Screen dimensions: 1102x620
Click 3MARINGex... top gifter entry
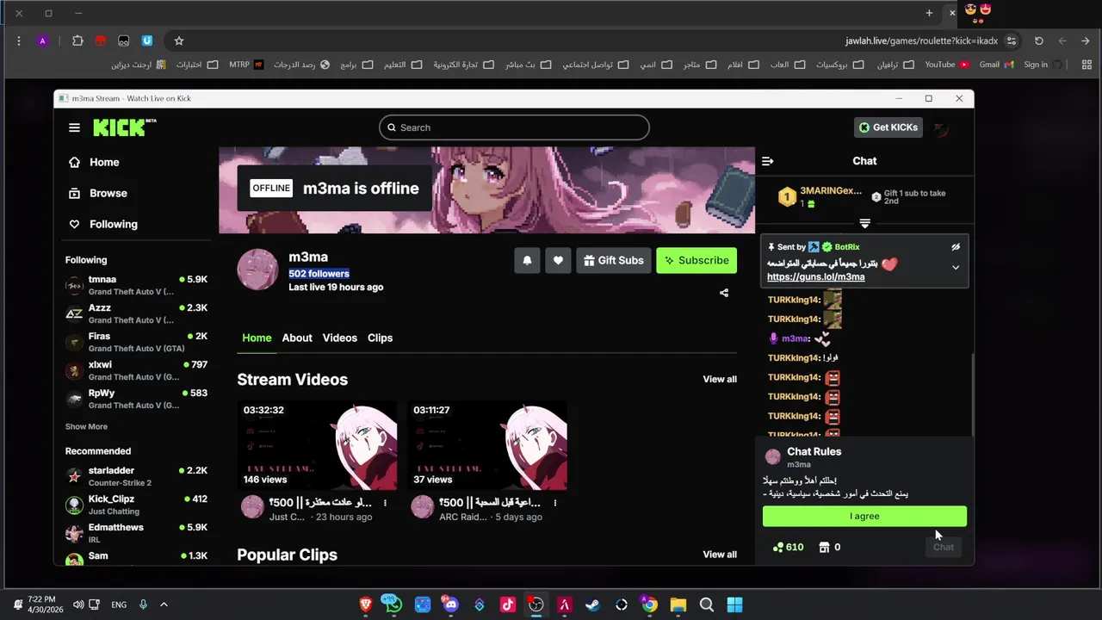click(x=820, y=196)
